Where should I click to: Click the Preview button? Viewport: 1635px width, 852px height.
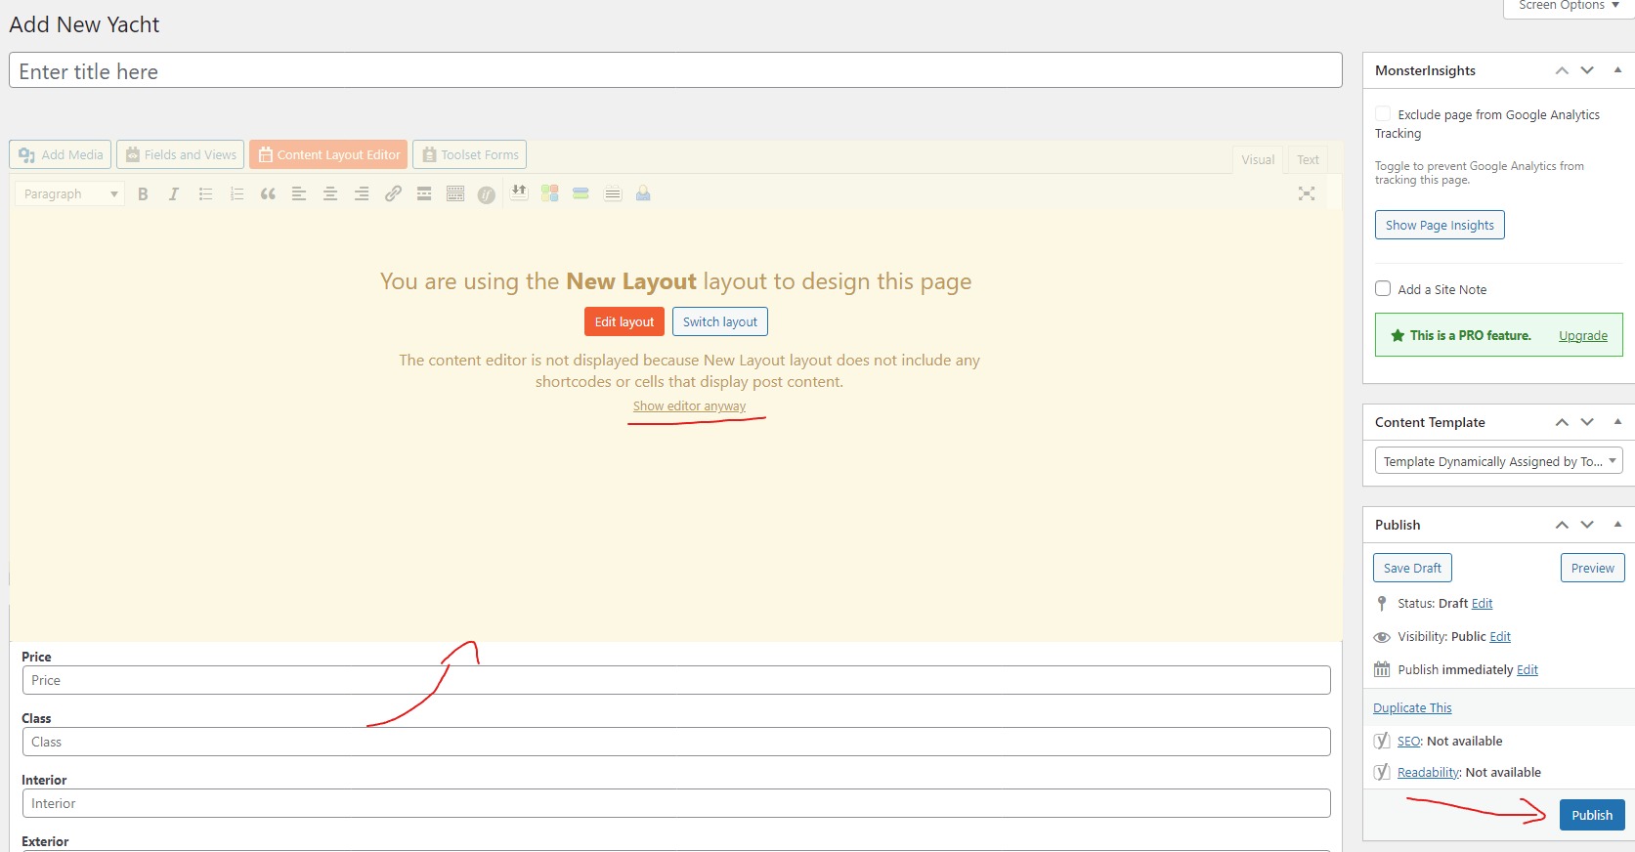coord(1592,568)
